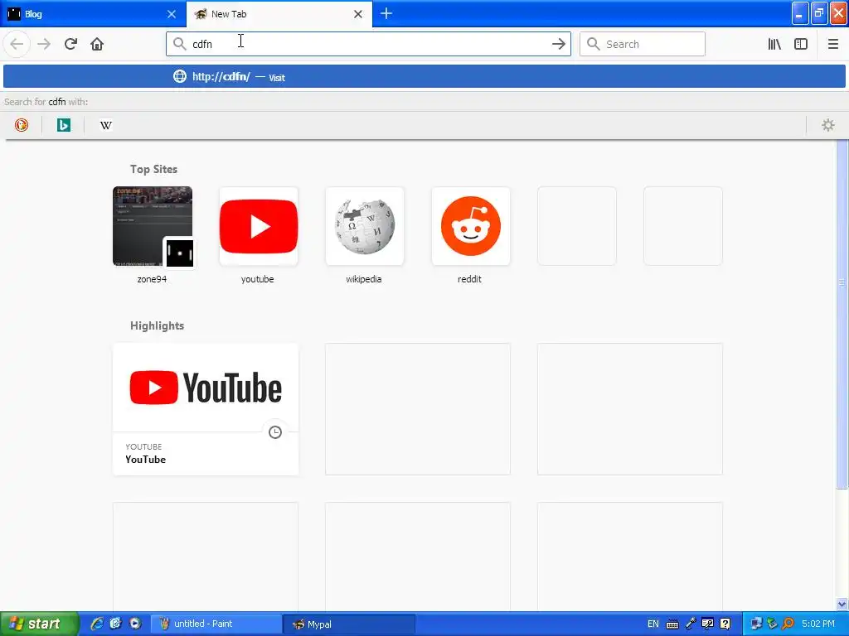
Task: Select the New Tab tab
Action: pyautogui.click(x=279, y=14)
